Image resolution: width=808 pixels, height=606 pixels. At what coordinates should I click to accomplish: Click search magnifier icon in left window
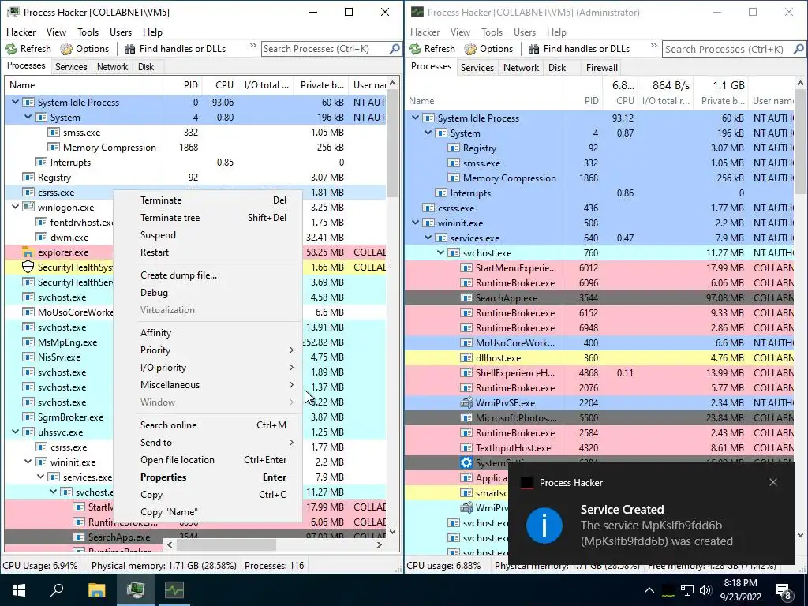click(395, 49)
